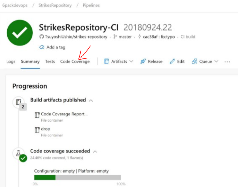This screenshot has height=187, width=238.
Task: Click the commit icon before cac38af
Action: (x=139, y=37)
